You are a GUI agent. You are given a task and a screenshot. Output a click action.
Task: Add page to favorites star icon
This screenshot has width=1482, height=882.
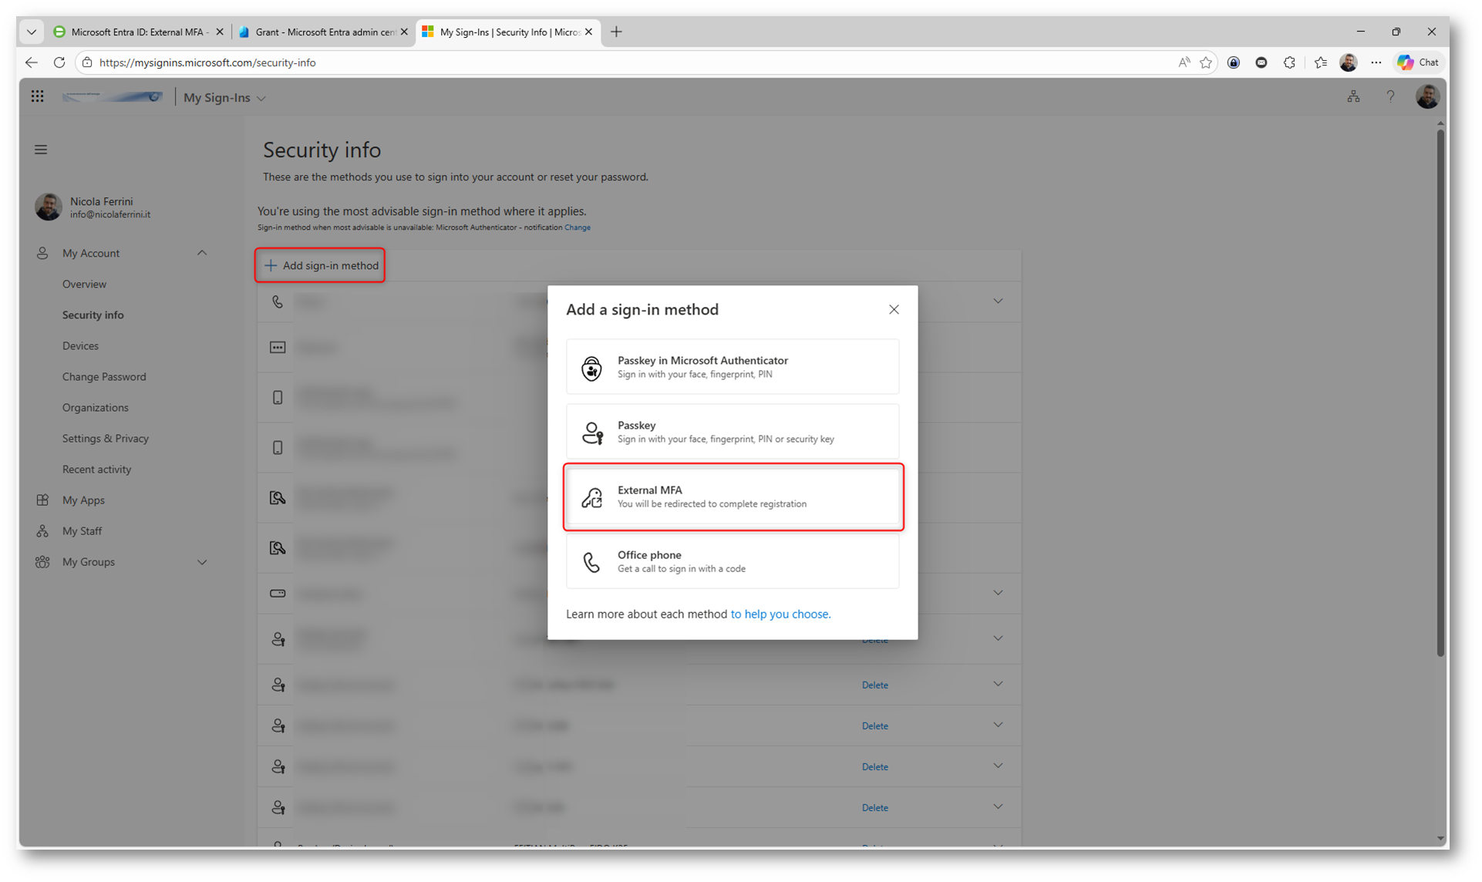1206,62
